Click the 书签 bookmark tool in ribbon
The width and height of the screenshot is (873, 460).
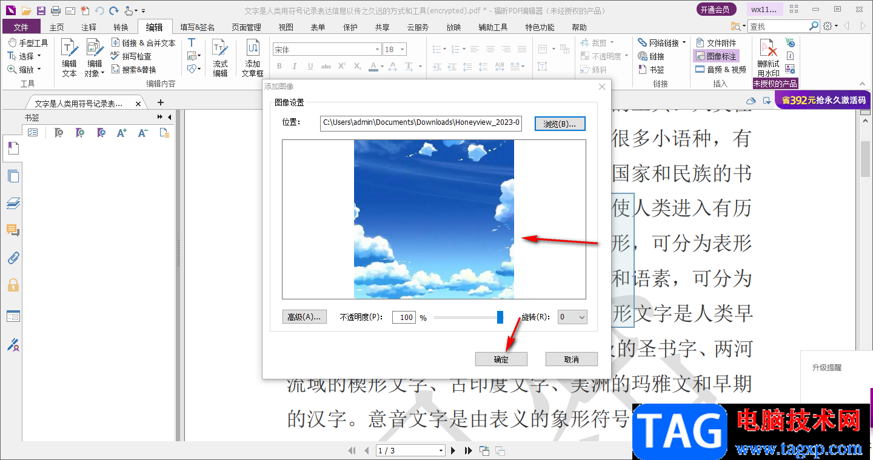[651, 70]
